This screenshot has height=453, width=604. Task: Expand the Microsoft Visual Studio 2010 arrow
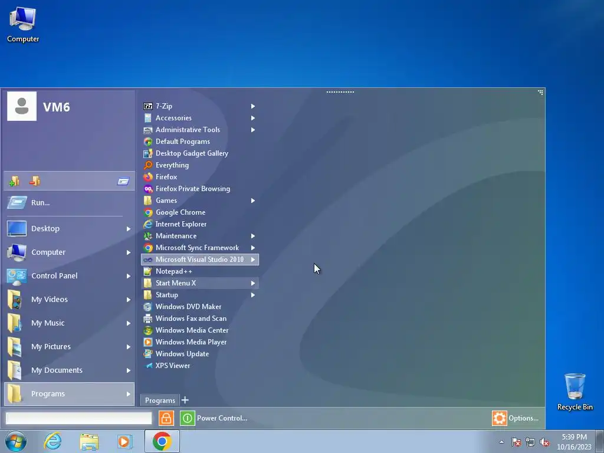[x=253, y=260]
